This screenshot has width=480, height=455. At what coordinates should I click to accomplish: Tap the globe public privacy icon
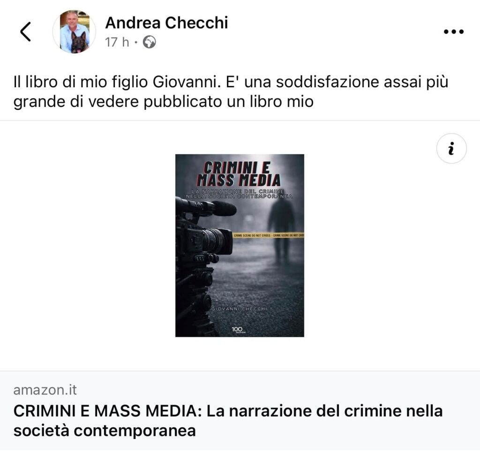[x=150, y=42]
